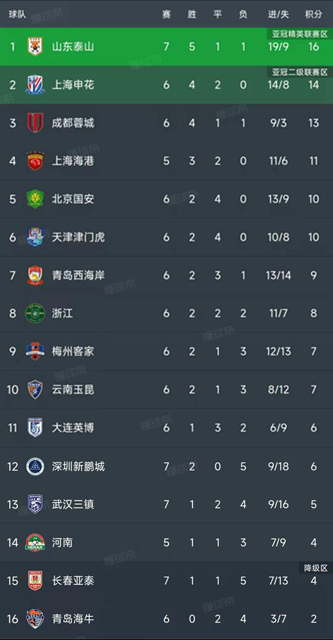The width and height of the screenshot is (333, 640).
Task: Click the 亚冠精英联赛区 zone tag
Action: [300, 34]
